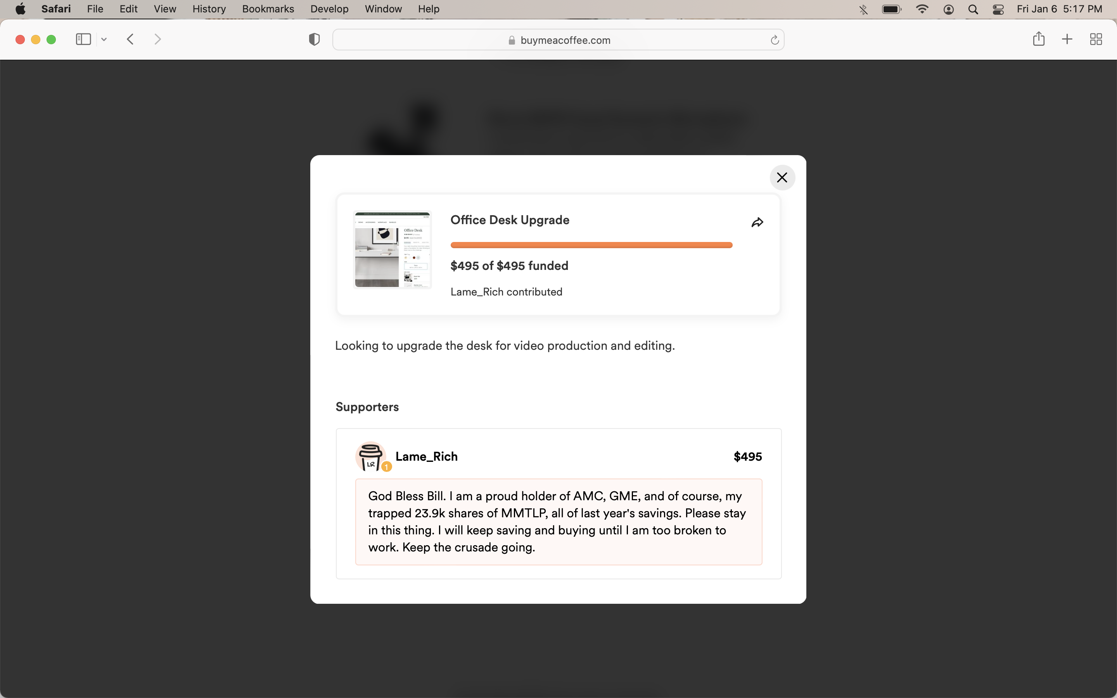Expand the sidebar tab group dropdown chevron
The height and width of the screenshot is (698, 1117).
point(104,40)
